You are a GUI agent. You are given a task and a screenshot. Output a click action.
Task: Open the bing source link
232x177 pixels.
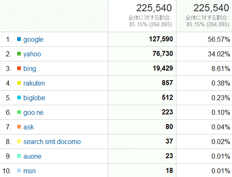click(x=30, y=68)
